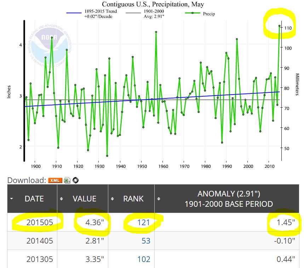Sort table by the DATE column

tap(34, 199)
